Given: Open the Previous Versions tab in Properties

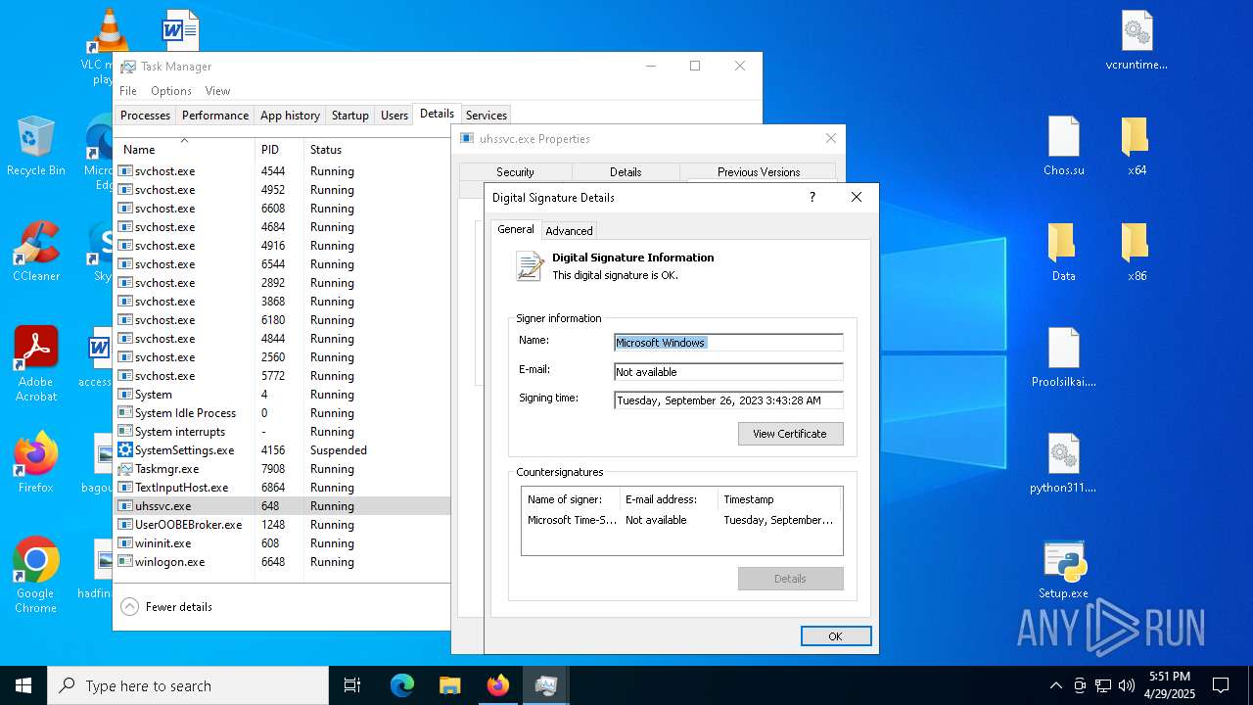Looking at the screenshot, I should point(759,171).
